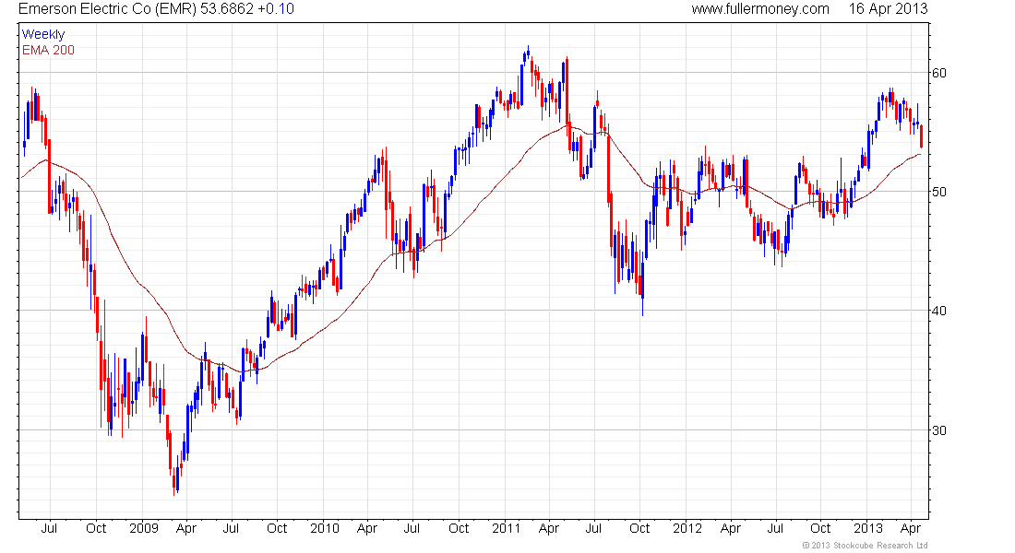Click the '2010' year label on time axis
This screenshot has width=1015, height=553.
click(x=324, y=528)
